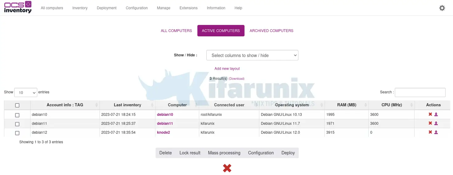The height and width of the screenshot is (175, 453).
Task: Open the Inventory menu
Action: tap(80, 8)
